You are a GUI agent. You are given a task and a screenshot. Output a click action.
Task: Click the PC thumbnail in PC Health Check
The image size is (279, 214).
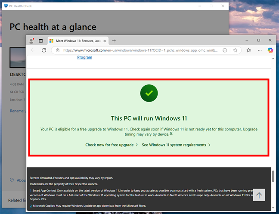(x=18, y=57)
